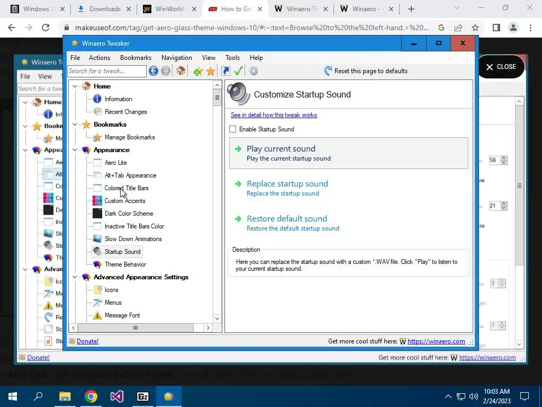Select Colored Title Bars tree item
542x407 pixels.
[x=126, y=188]
